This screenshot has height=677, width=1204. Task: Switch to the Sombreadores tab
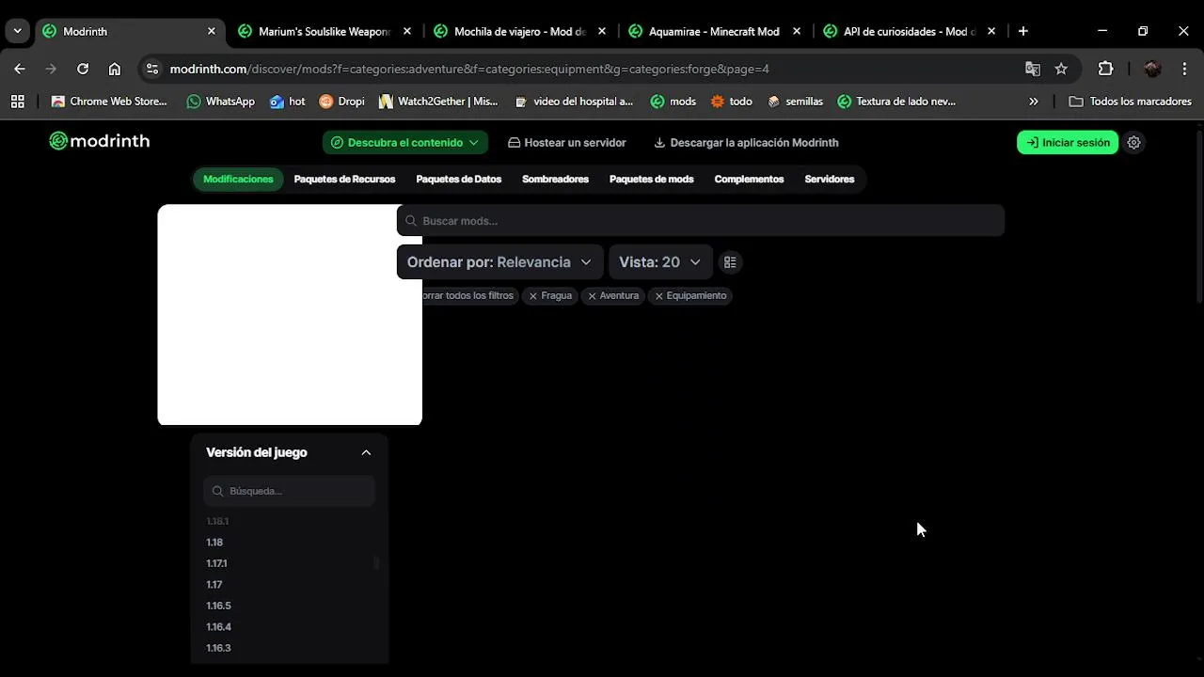[555, 179]
